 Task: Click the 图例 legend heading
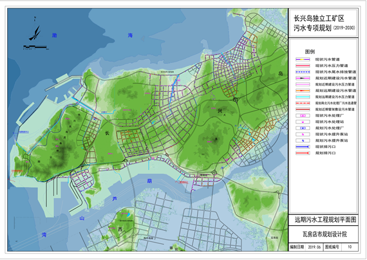pyautogui.click(x=310, y=51)
